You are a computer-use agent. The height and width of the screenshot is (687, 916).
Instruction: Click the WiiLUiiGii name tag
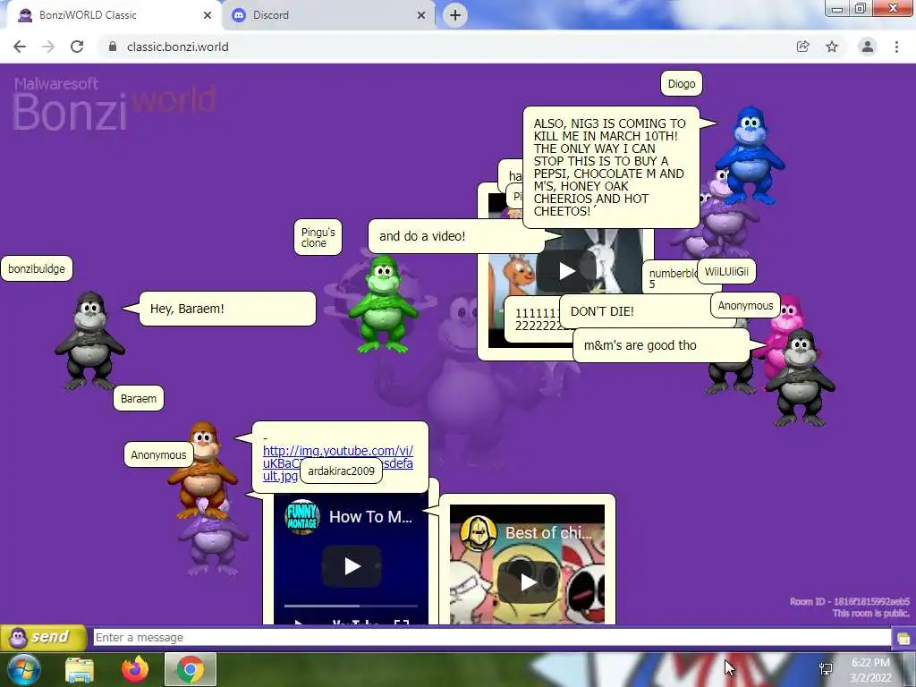point(726,271)
